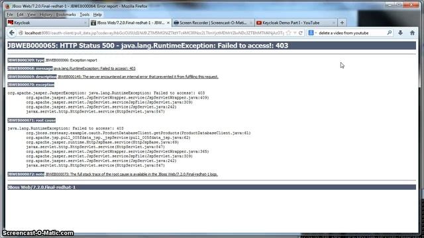Open the File menu

click(x=10, y=15)
